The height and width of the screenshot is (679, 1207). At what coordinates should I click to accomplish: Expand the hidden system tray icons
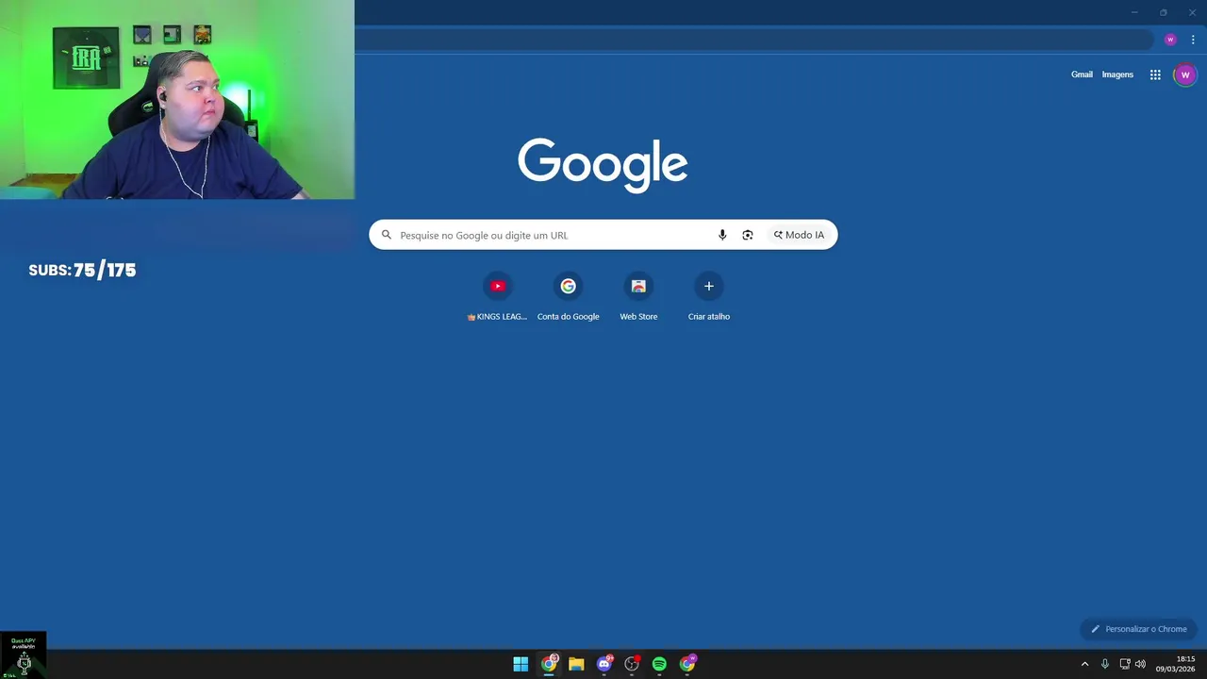[1084, 664]
